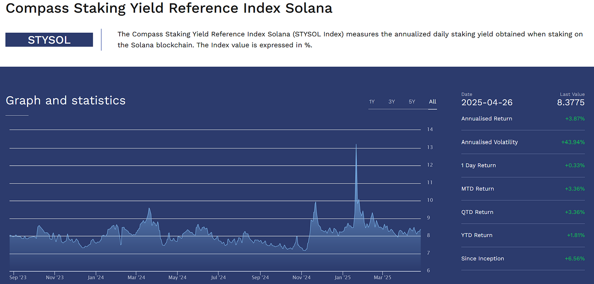The height and width of the screenshot is (284, 594).
Task: Click the y-axis value 7
Action: [429, 253]
